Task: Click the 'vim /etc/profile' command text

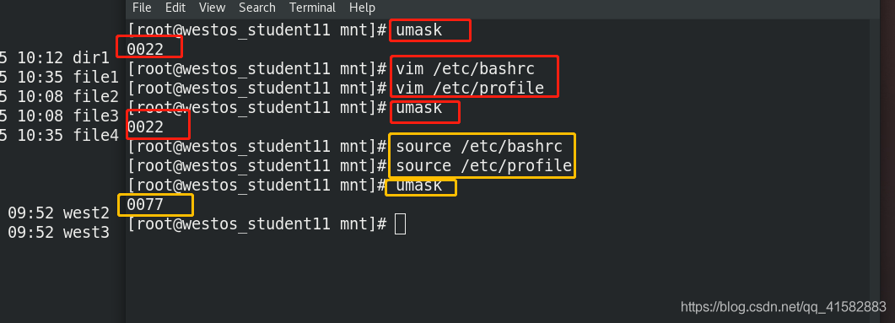Action: point(470,88)
